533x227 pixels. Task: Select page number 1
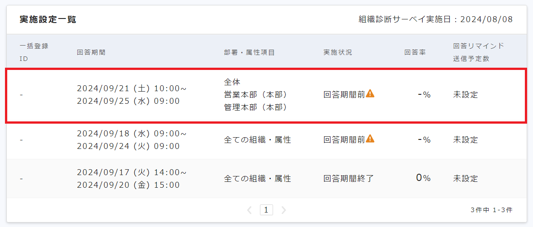266,210
